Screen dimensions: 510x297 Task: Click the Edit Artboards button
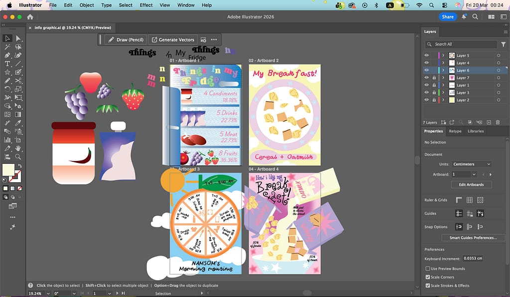click(471, 185)
